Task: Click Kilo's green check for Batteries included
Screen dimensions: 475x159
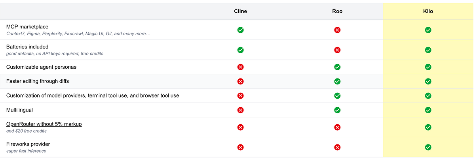Action: click(x=428, y=50)
